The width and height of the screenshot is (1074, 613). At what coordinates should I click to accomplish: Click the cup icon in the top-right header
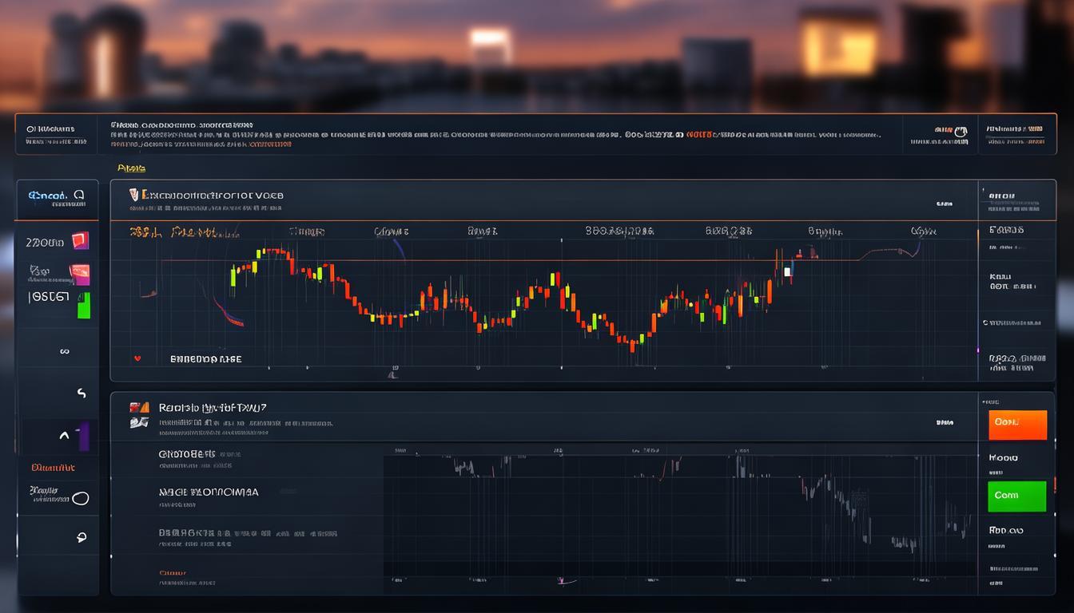click(x=961, y=130)
